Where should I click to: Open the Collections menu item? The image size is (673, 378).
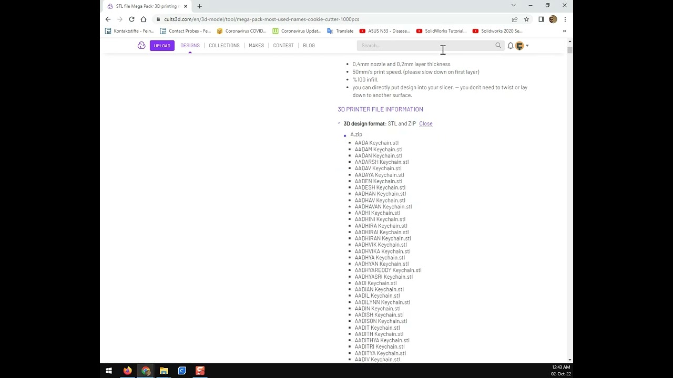pos(224,46)
